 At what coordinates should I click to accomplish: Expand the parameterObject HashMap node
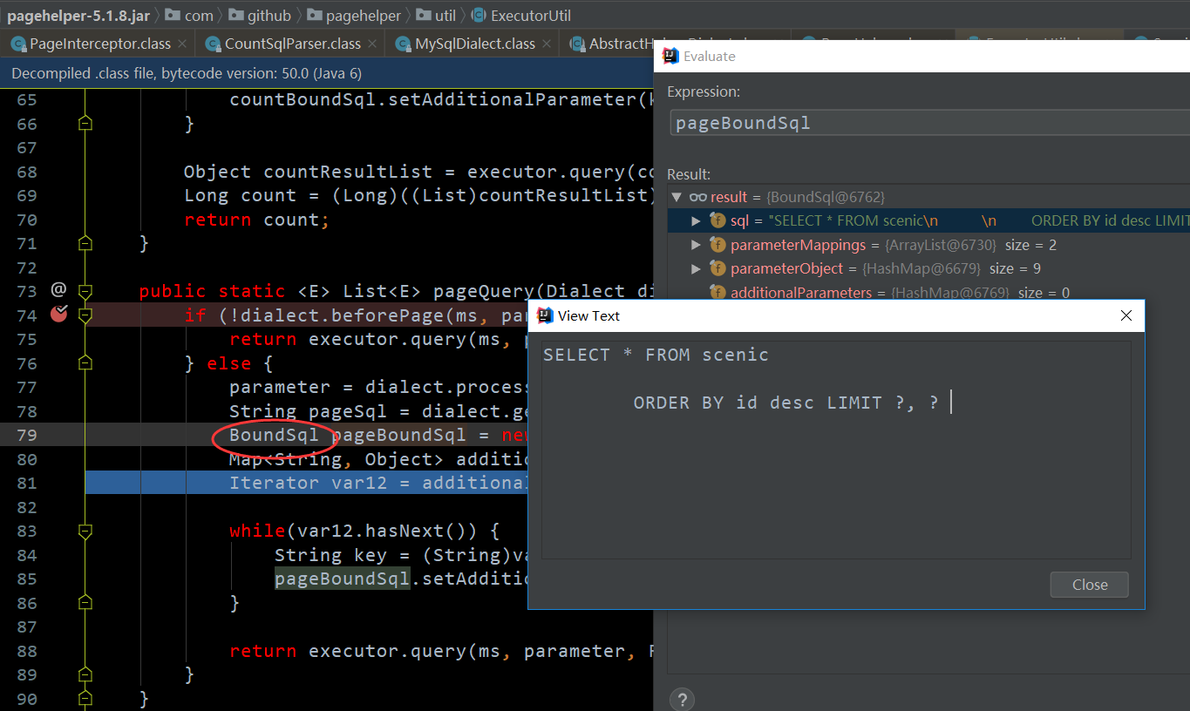point(696,268)
